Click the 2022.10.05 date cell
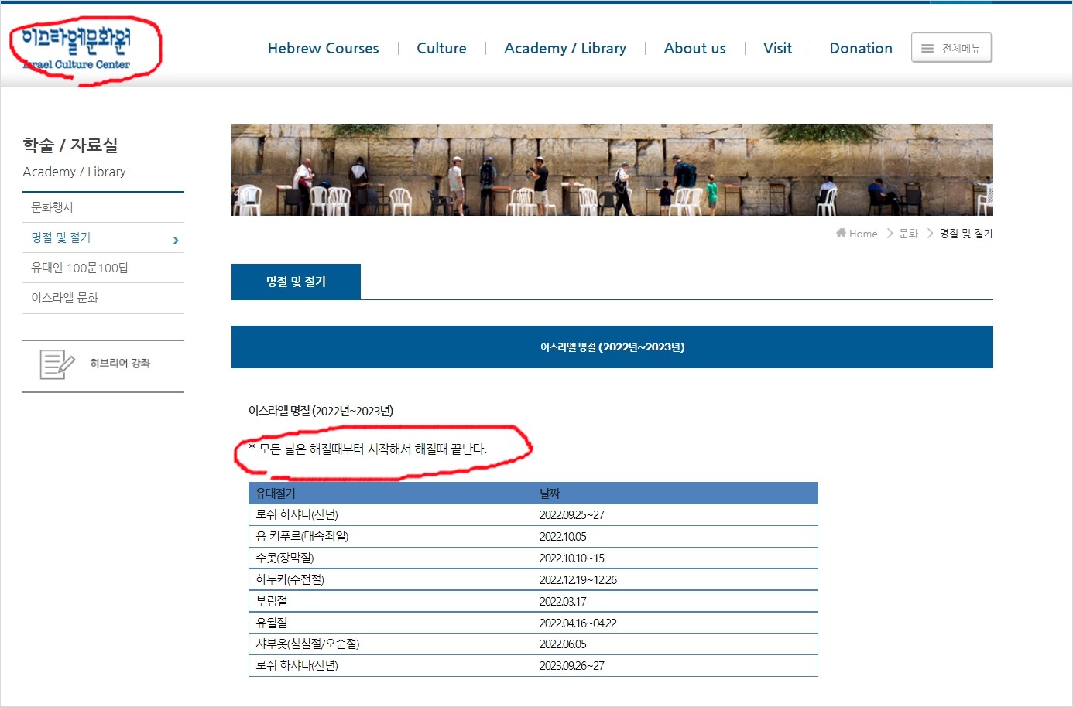 pyautogui.click(x=563, y=537)
